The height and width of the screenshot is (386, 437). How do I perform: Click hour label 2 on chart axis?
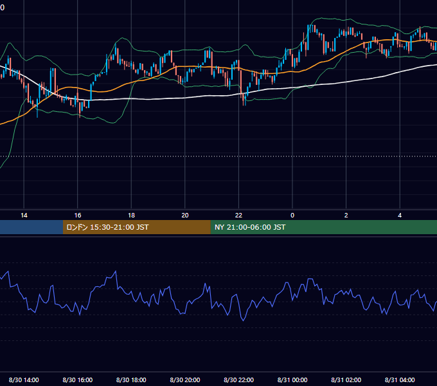coord(346,216)
